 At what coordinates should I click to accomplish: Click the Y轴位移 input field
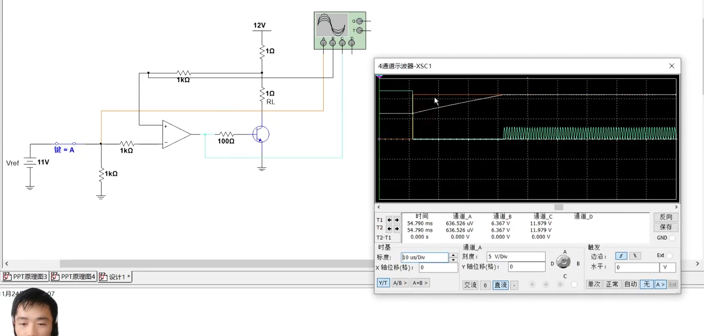[527, 267]
